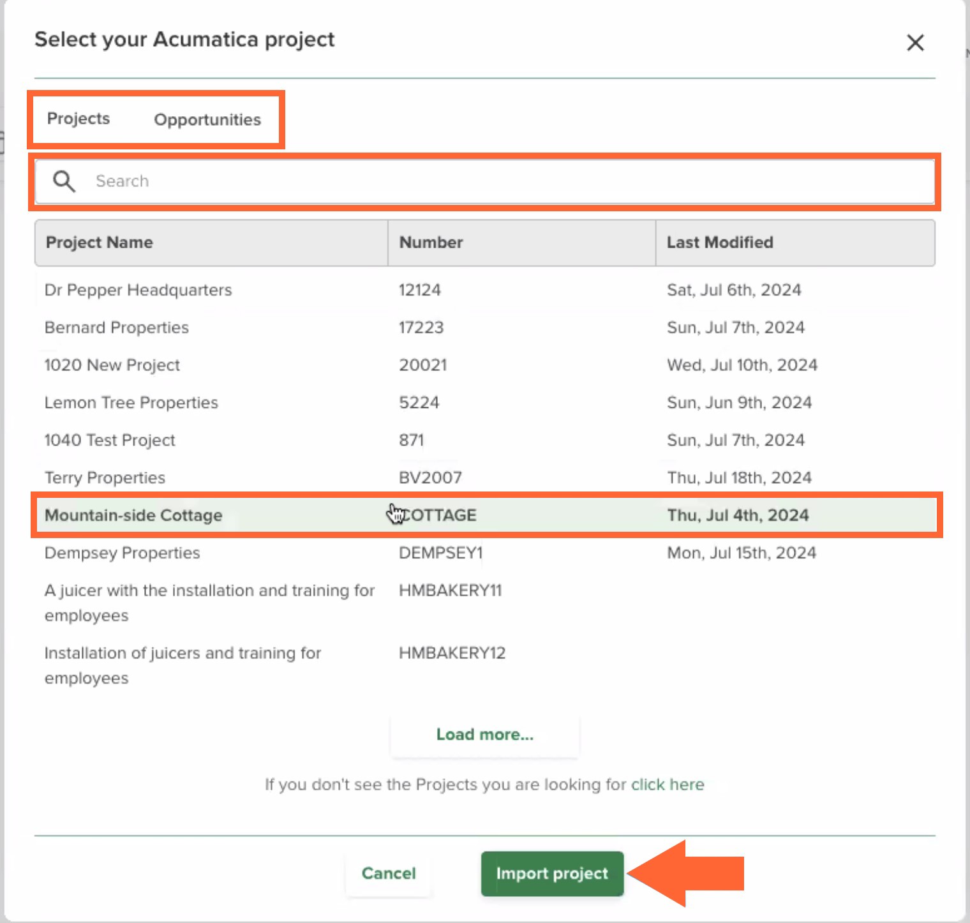Click the search magnifier icon

[x=64, y=181]
